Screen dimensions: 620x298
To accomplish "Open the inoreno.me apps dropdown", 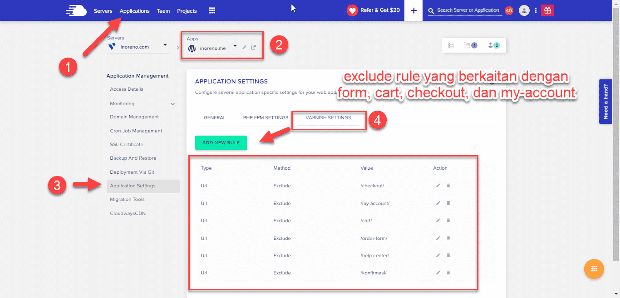I will (x=235, y=46).
